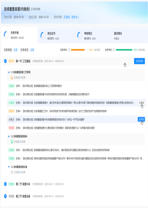
Task: Switch to the 任务手册 tab
Action: (19, 35)
